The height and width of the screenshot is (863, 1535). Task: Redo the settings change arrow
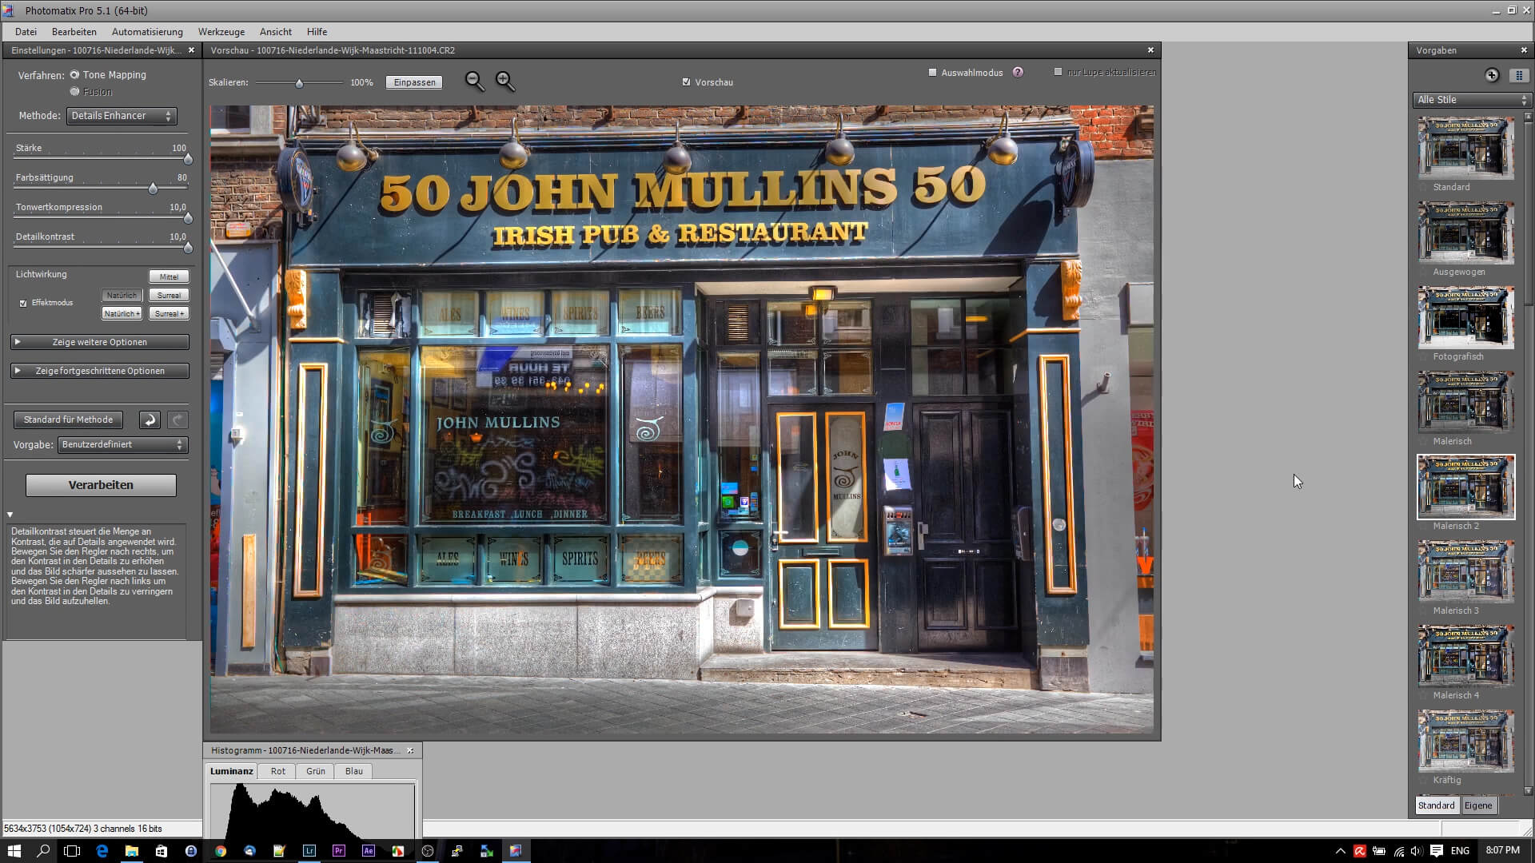[x=177, y=420]
